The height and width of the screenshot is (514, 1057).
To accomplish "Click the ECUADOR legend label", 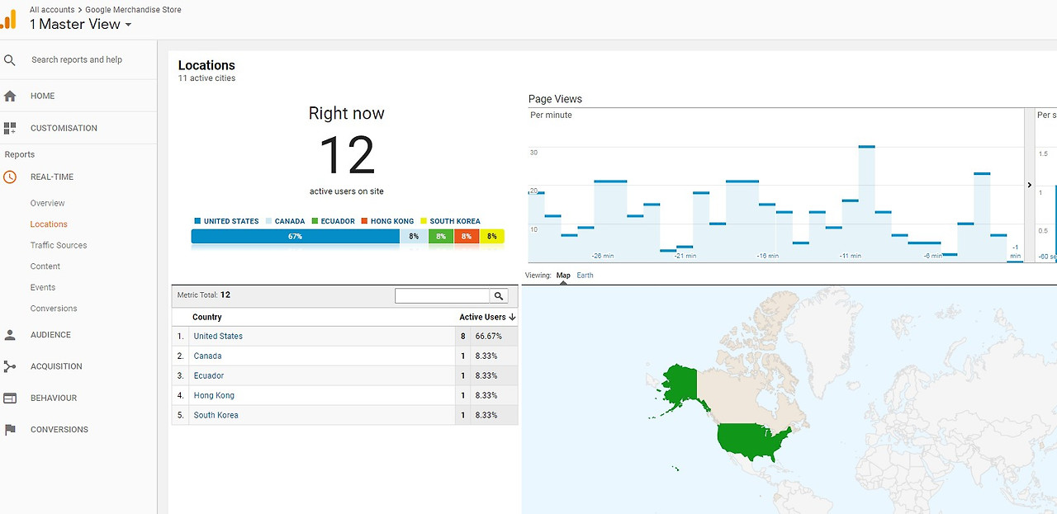I will 338,221.
